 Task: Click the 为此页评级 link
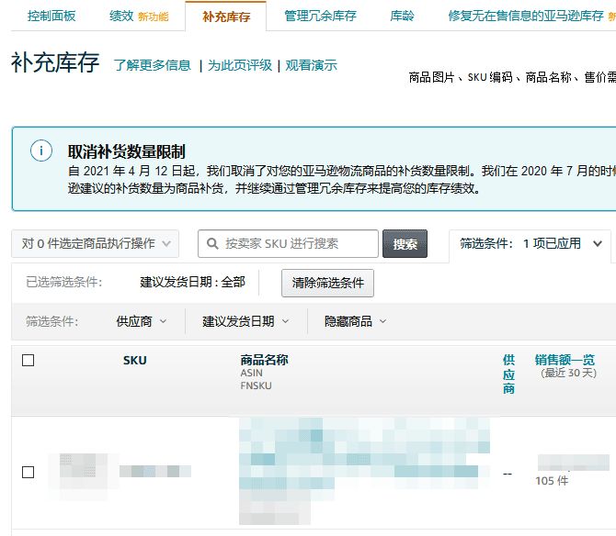(239, 65)
